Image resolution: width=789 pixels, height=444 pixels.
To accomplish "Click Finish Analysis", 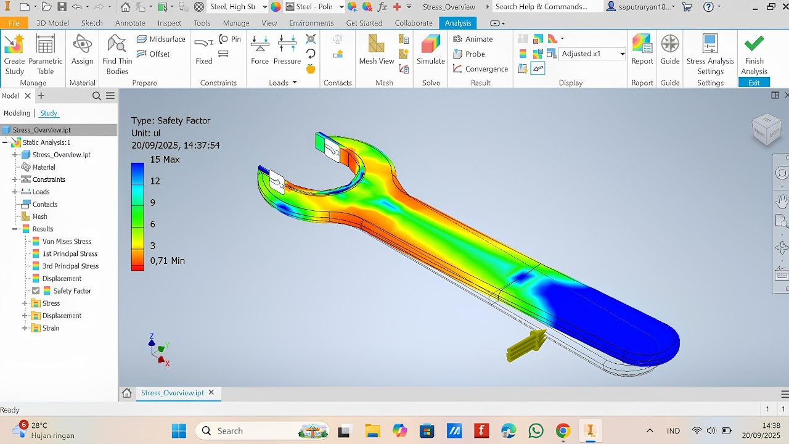I will click(754, 54).
